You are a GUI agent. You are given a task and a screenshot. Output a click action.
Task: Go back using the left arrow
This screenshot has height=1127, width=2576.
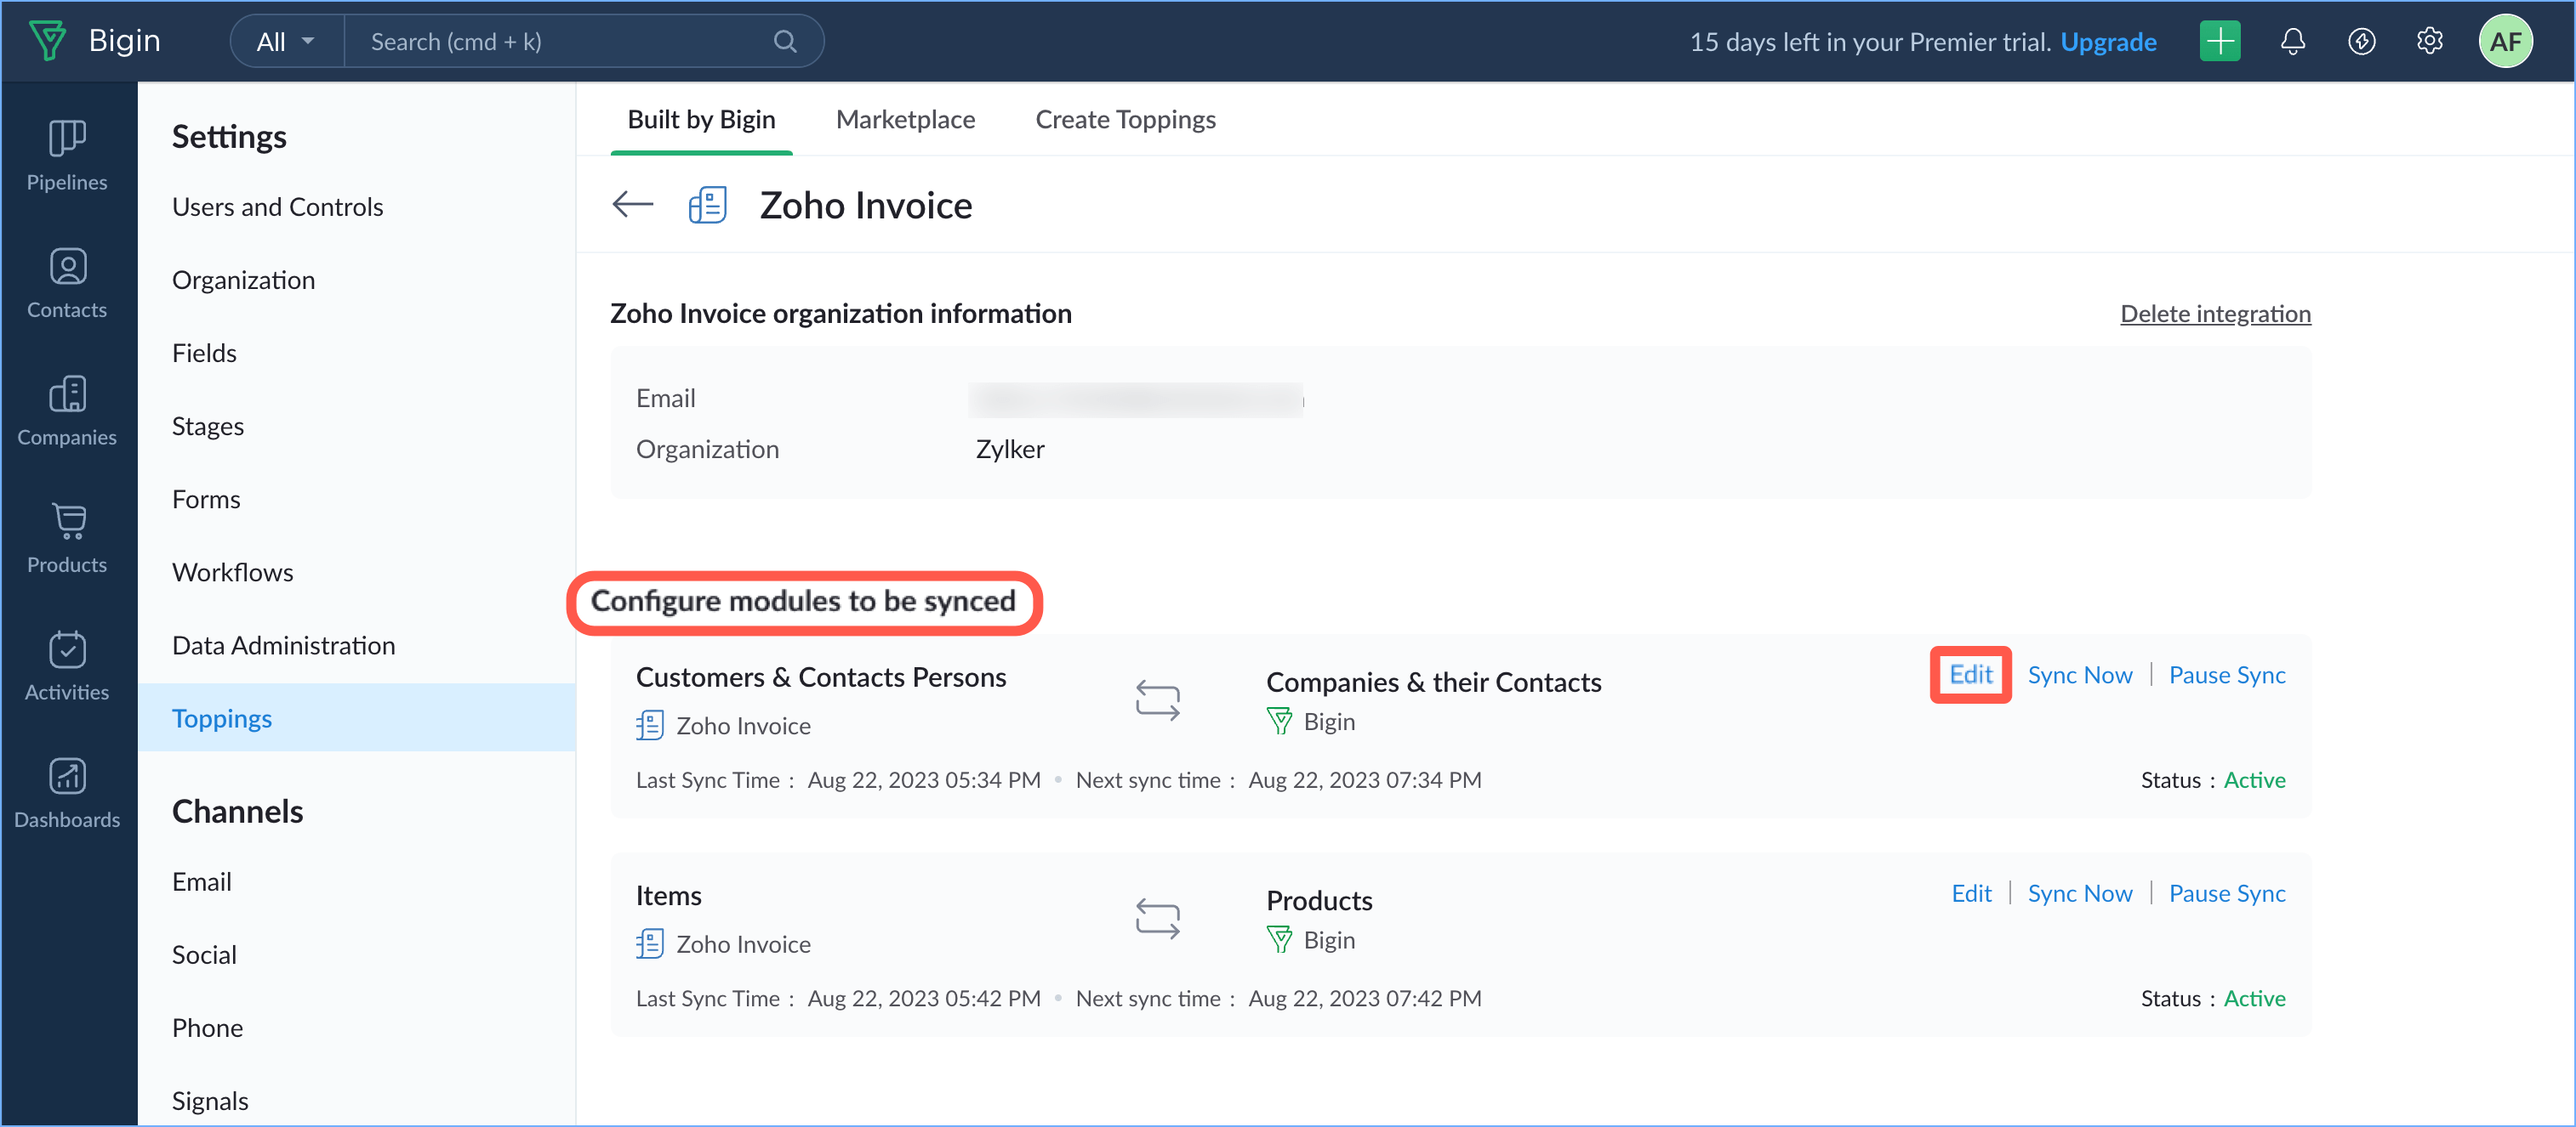click(632, 205)
